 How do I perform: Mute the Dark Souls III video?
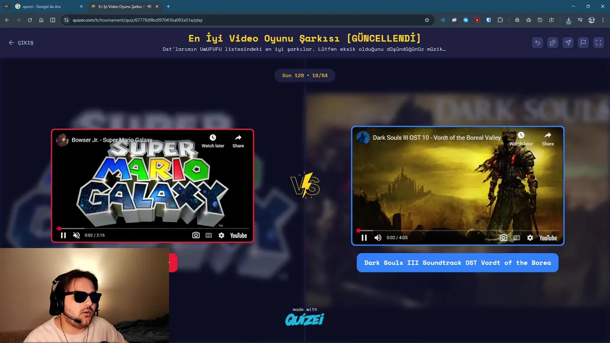point(377,238)
